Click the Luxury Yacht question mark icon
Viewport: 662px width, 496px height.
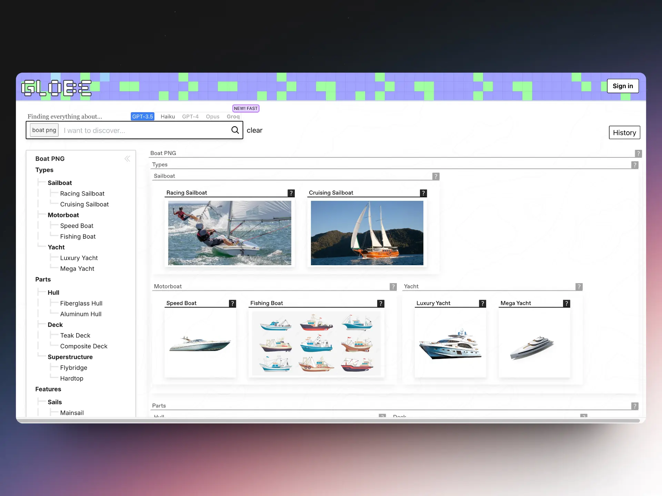coord(482,303)
